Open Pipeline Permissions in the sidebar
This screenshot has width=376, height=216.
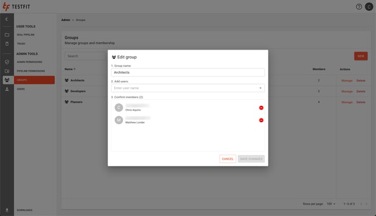(x=31, y=71)
